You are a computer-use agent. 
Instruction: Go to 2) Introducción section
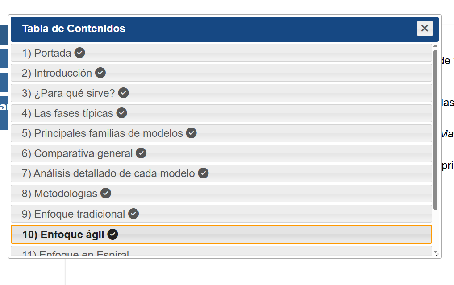coord(221,73)
